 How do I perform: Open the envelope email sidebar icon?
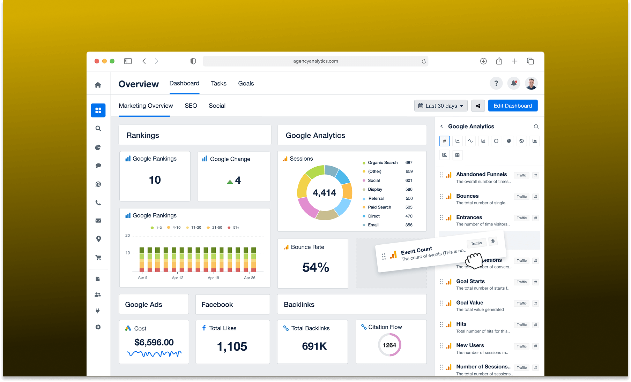pyautogui.click(x=98, y=221)
